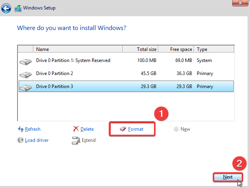The height and width of the screenshot is (188, 250).
Task: Click the Windows Setup title icon
Action: point(18,8)
